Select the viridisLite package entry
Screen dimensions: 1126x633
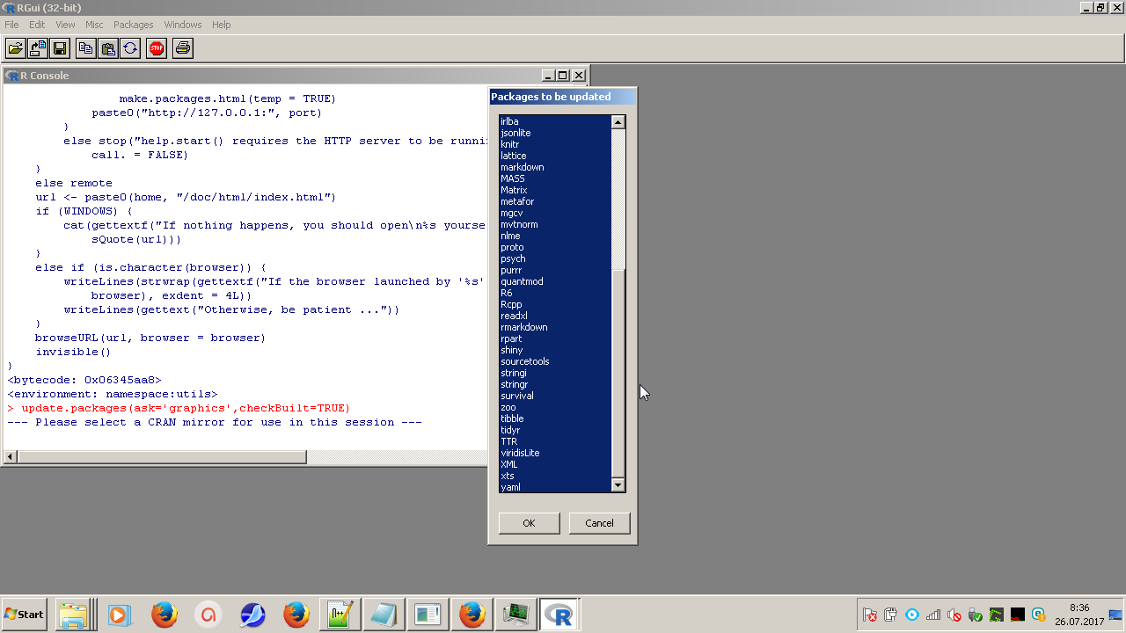520,453
